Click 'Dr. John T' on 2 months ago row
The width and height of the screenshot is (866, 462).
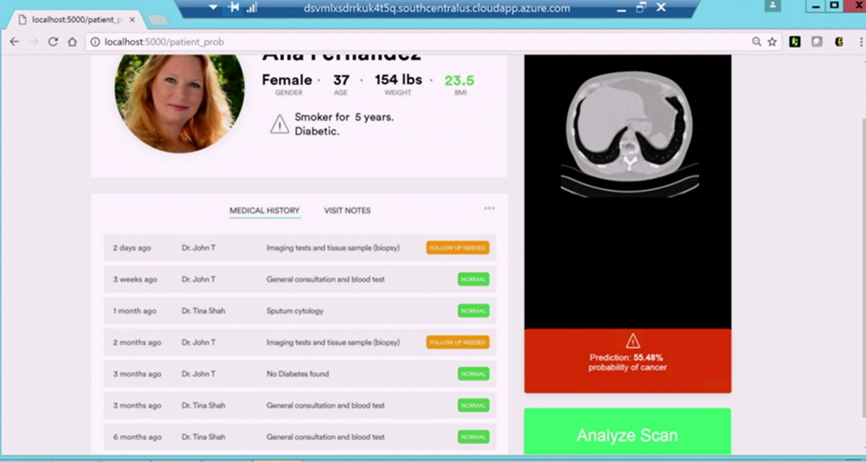[x=198, y=342]
